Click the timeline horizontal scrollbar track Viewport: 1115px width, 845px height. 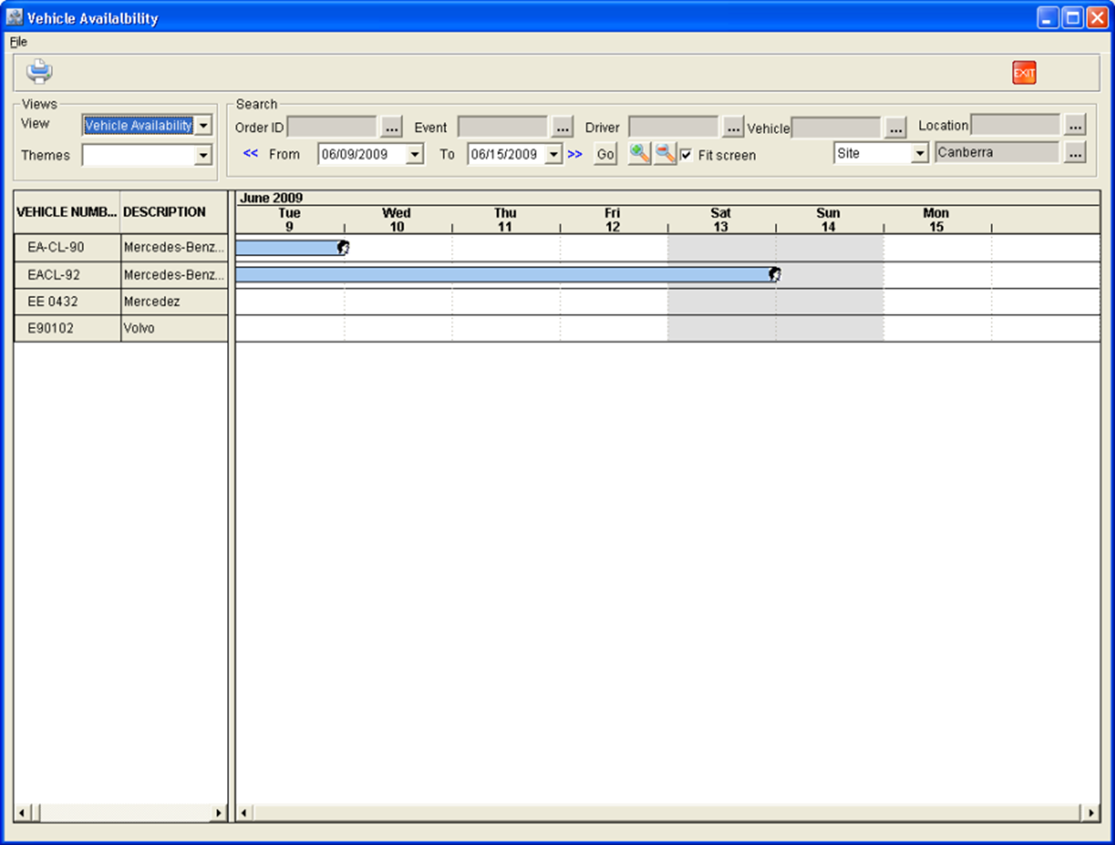668,813
